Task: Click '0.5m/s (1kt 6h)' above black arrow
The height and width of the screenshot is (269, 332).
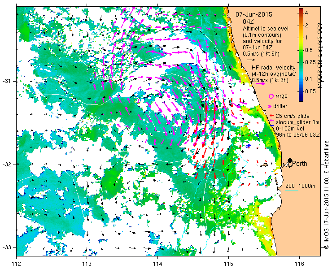Action: (261, 54)
